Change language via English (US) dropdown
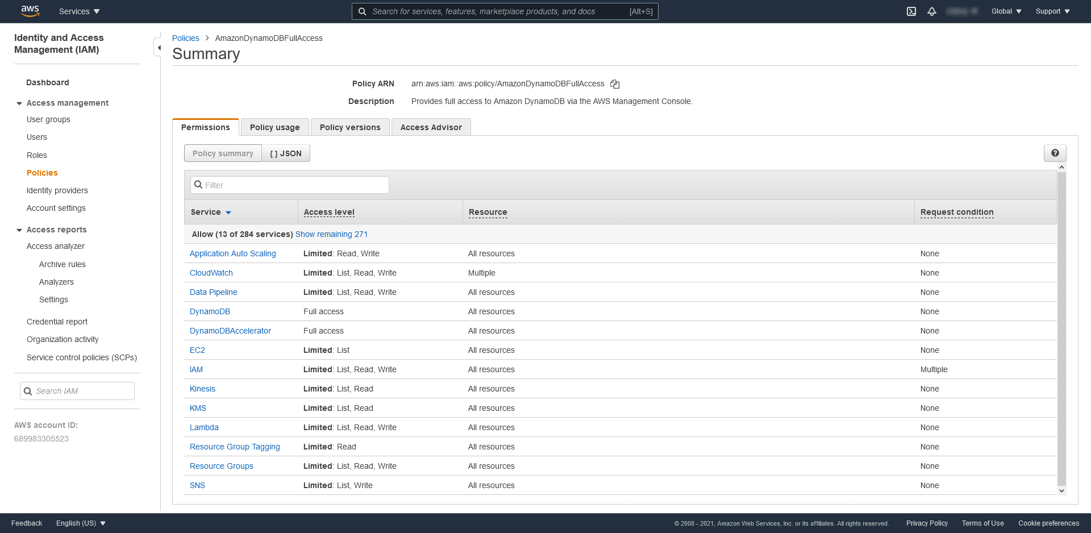The image size is (1091, 533). coord(81,523)
